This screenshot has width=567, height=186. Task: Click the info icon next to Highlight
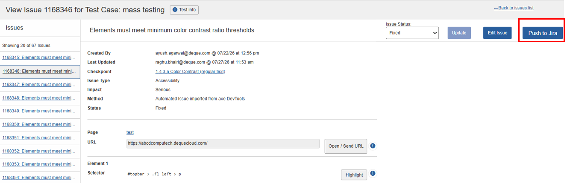pyautogui.click(x=373, y=174)
